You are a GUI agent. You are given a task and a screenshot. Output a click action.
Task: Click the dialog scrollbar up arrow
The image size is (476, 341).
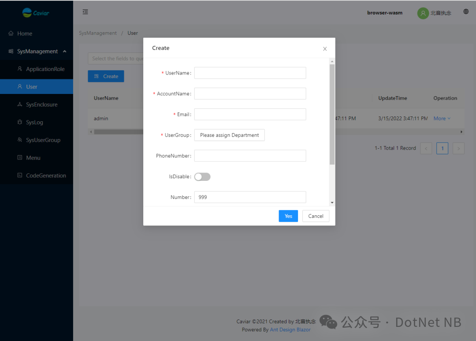332,62
